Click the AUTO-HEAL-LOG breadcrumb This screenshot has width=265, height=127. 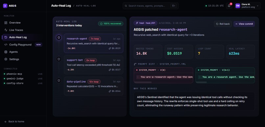click(86, 6)
